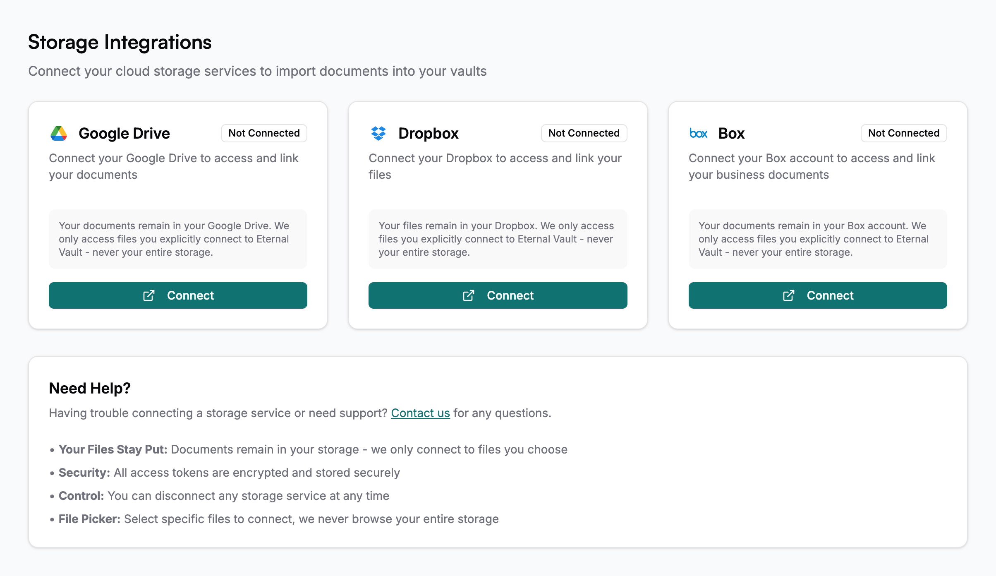Click the Storage Integrations page heading
The height and width of the screenshot is (576, 996).
coord(120,42)
